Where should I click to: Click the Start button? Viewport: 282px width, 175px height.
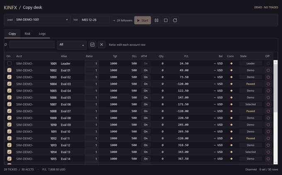point(143,20)
